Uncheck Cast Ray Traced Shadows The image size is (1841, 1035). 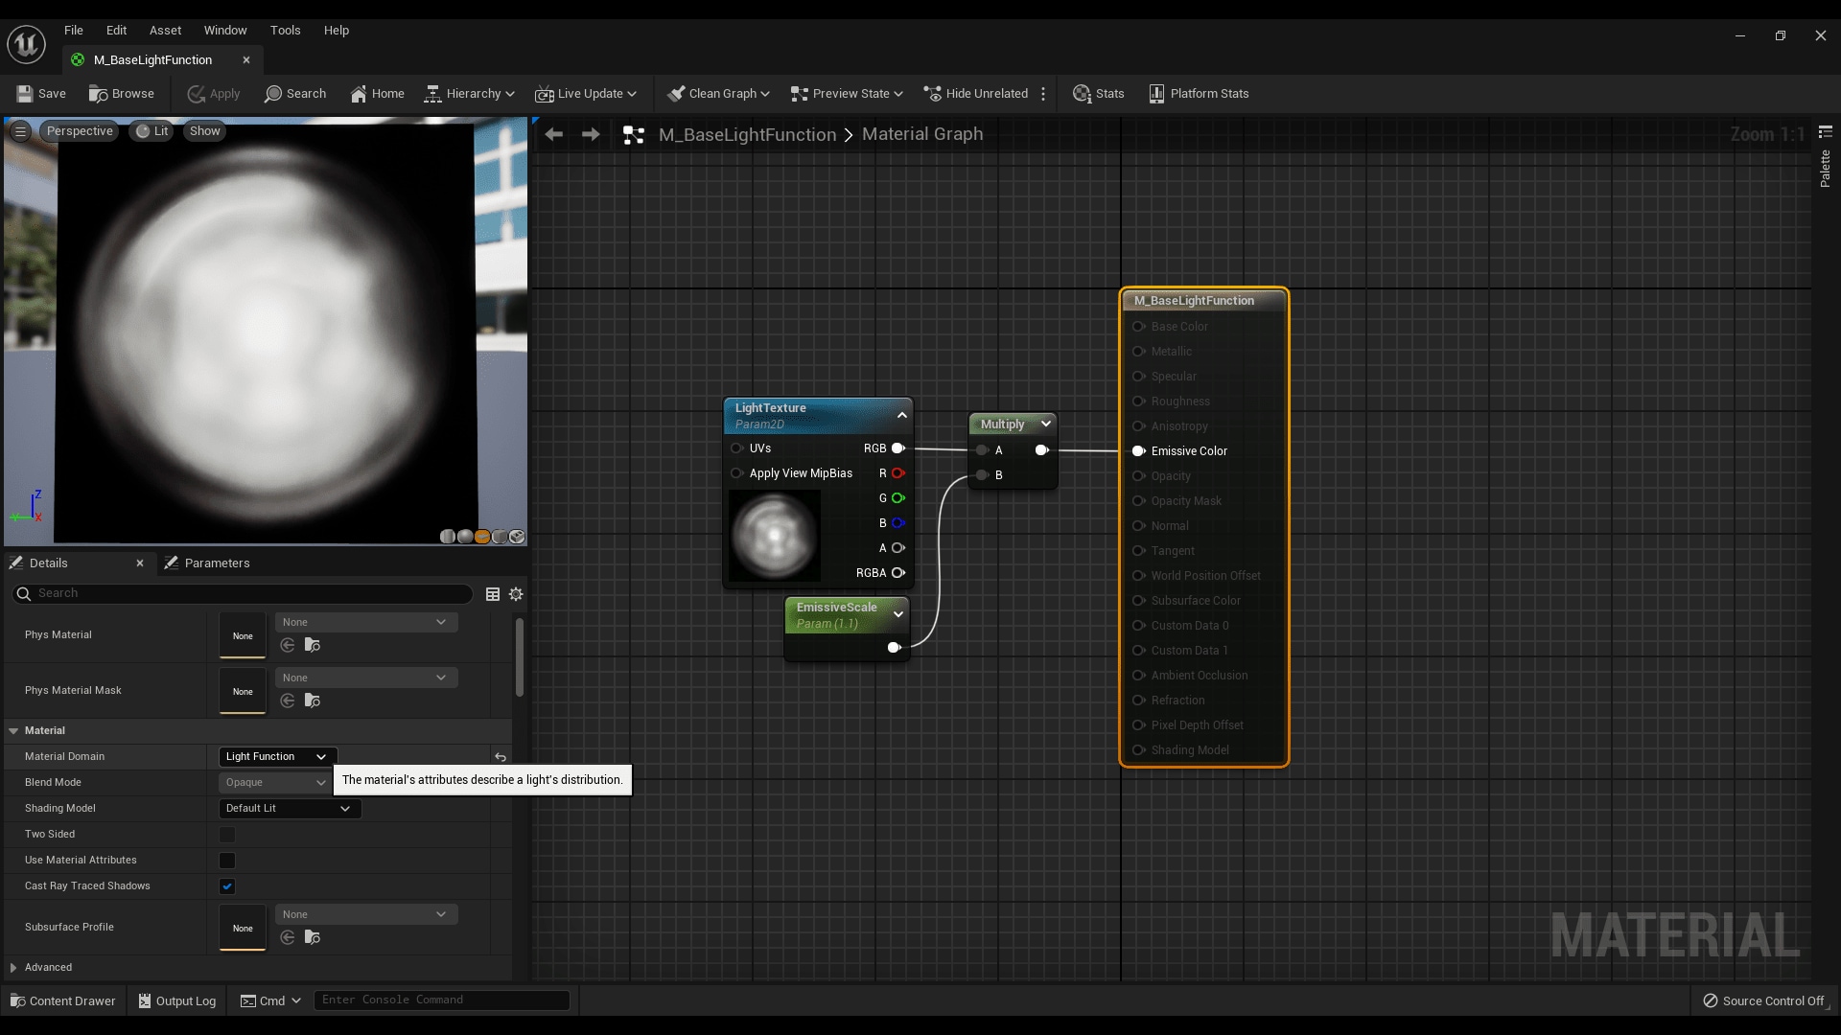pos(227,886)
